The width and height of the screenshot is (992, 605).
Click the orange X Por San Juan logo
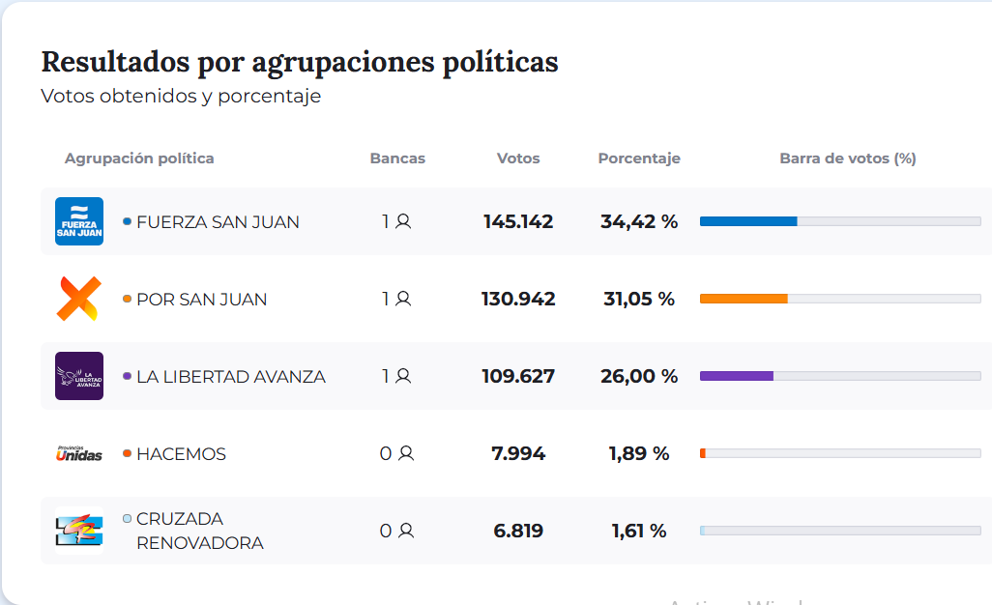point(78,299)
